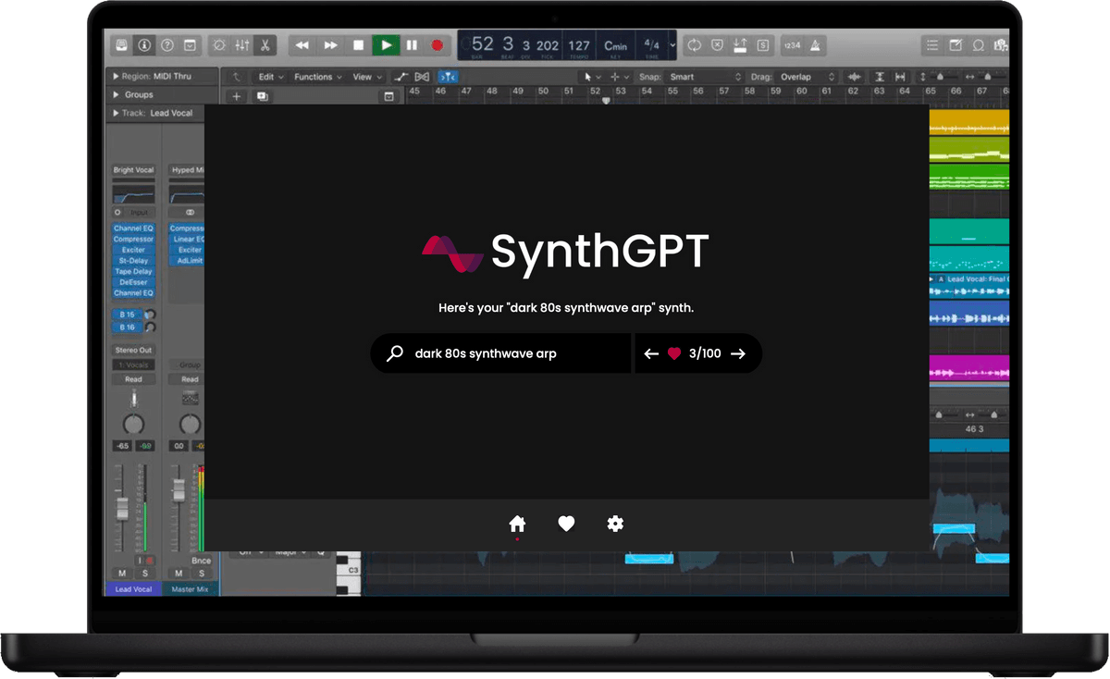Toggle the metronome icon
Screen dimensions: 1110x679
(x=816, y=45)
